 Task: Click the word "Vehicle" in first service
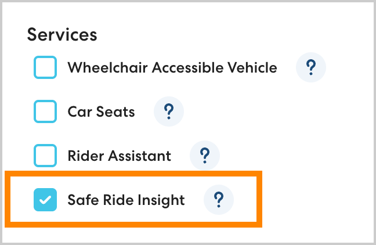point(254,68)
